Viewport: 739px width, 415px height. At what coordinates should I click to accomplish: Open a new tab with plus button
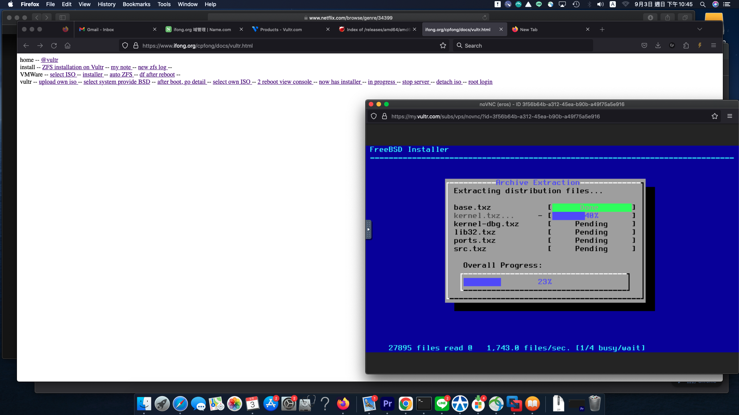coord(602,30)
